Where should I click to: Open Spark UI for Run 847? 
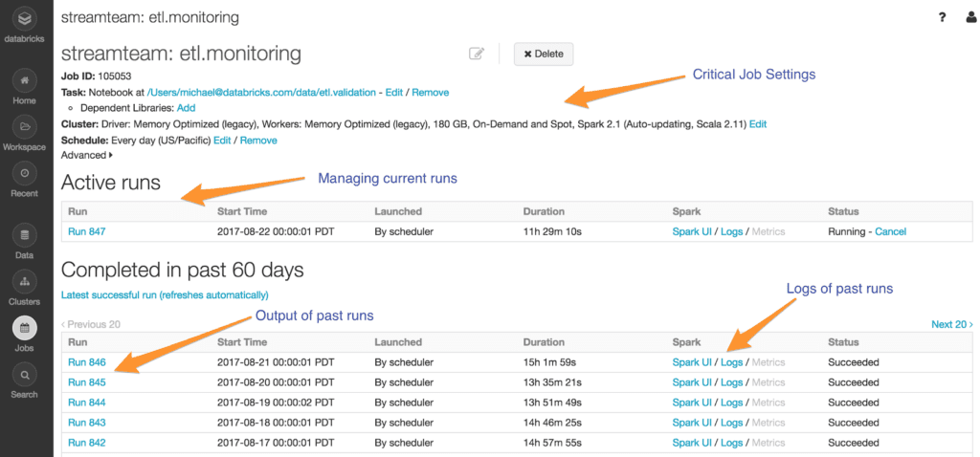[x=692, y=231]
